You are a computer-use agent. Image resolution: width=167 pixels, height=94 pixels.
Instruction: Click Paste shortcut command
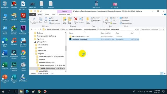pos(55,23)
